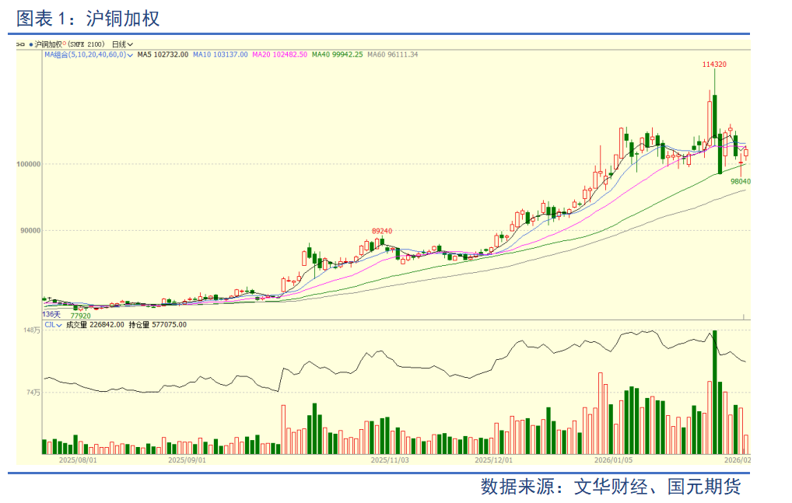The width and height of the screenshot is (792, 503).
Task: Click the chain link icon before the contract name
Action: (x=21, y=45)
